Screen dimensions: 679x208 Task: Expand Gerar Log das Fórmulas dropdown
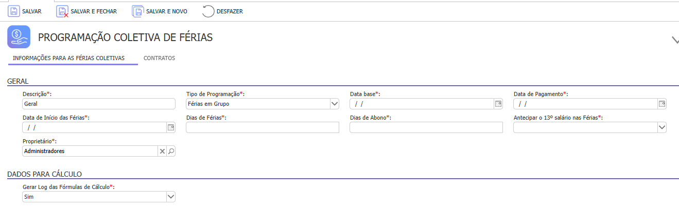pos(170,197)
